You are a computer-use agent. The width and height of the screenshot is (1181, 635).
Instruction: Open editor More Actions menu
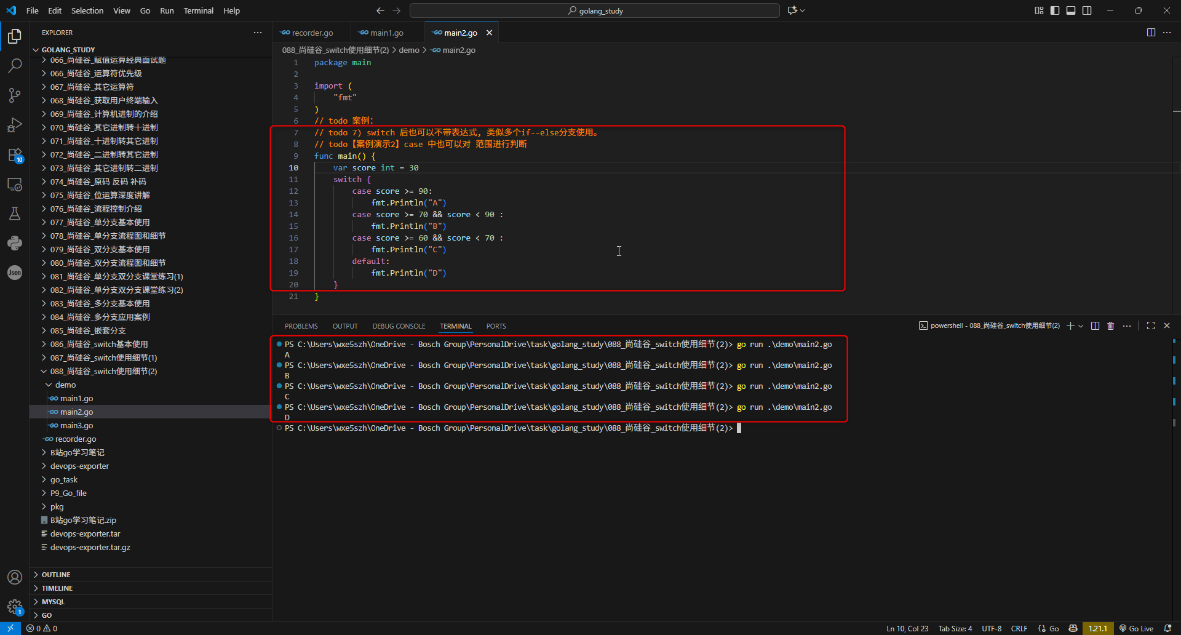pyautogui.click(x=1167, y=33)
